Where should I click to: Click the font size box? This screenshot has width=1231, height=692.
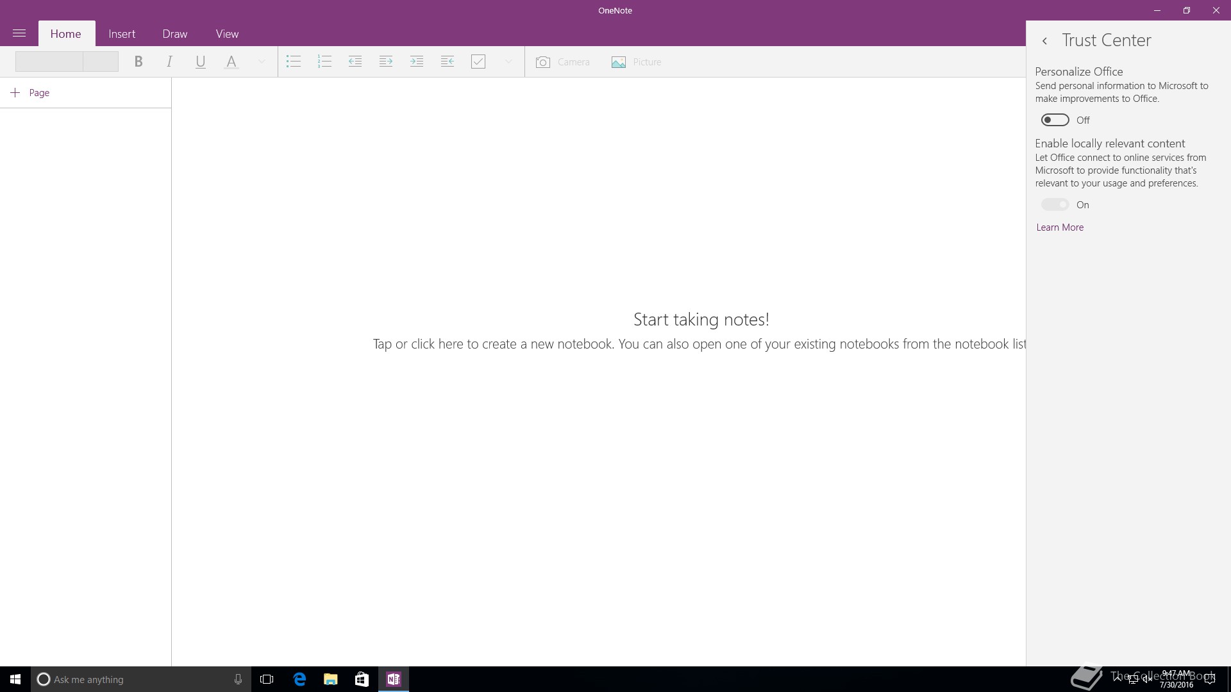pos(101,62)
